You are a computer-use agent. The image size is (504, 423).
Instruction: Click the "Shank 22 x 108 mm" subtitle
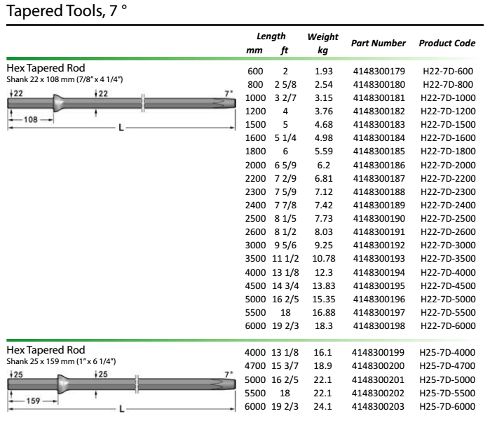pyautogui.click(x=64, y=79)
